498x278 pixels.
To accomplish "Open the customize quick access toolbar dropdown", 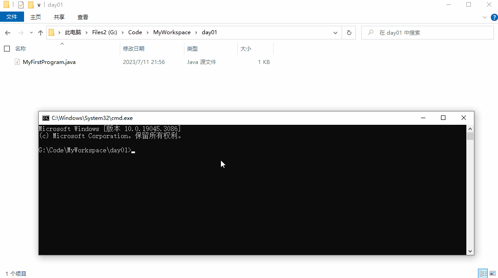I will coord(39,5).
